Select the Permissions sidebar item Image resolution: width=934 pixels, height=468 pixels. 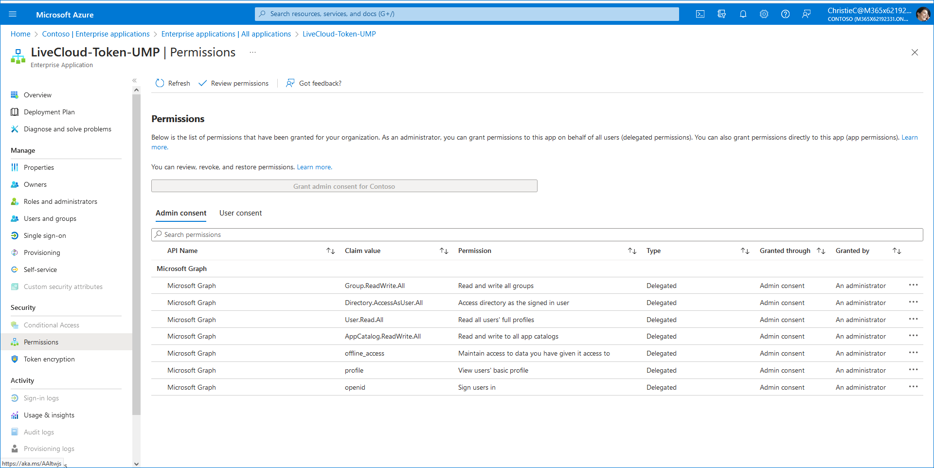[x=66, y=342]
